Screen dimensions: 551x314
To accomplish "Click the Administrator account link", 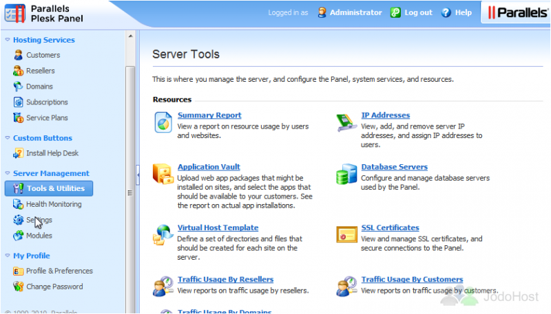I will [355, 12].
